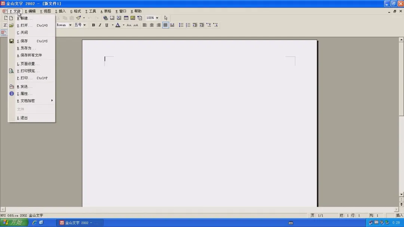The height and width of the screenshot is (227, 404).
Task: Click the insert hyperlink globe icon
Action: [x=105, y=18]
